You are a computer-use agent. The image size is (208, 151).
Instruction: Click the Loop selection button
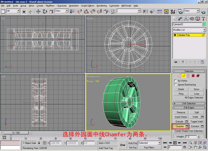pyautogui.click(x=196, y=94)
